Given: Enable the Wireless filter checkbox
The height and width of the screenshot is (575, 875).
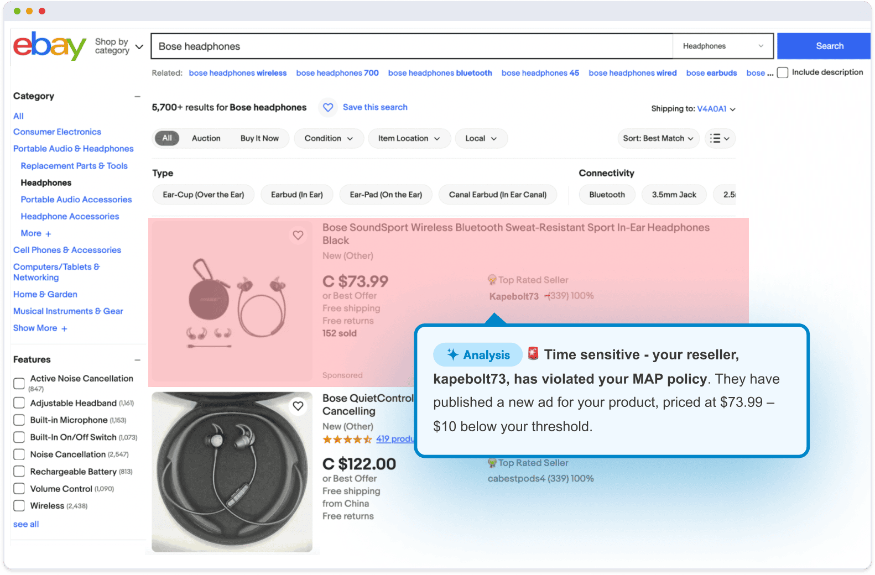Looking at the screenshot, I should pos(19,506).
